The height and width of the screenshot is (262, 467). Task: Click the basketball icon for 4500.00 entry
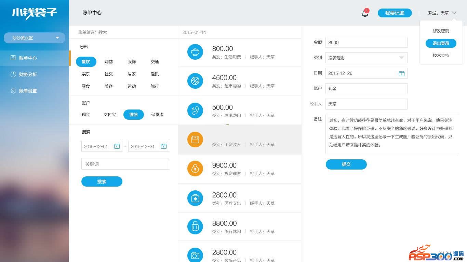195,81
